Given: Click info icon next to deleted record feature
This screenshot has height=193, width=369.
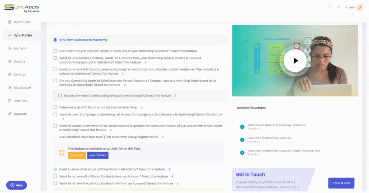Looking at the screenshot, I should click(x=123, y=74).
